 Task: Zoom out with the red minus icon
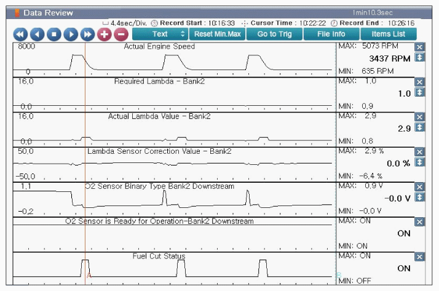(x=121, y=34)
